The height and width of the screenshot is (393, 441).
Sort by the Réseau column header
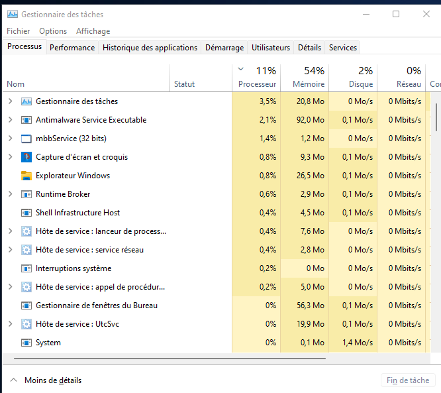coord(401,78)
